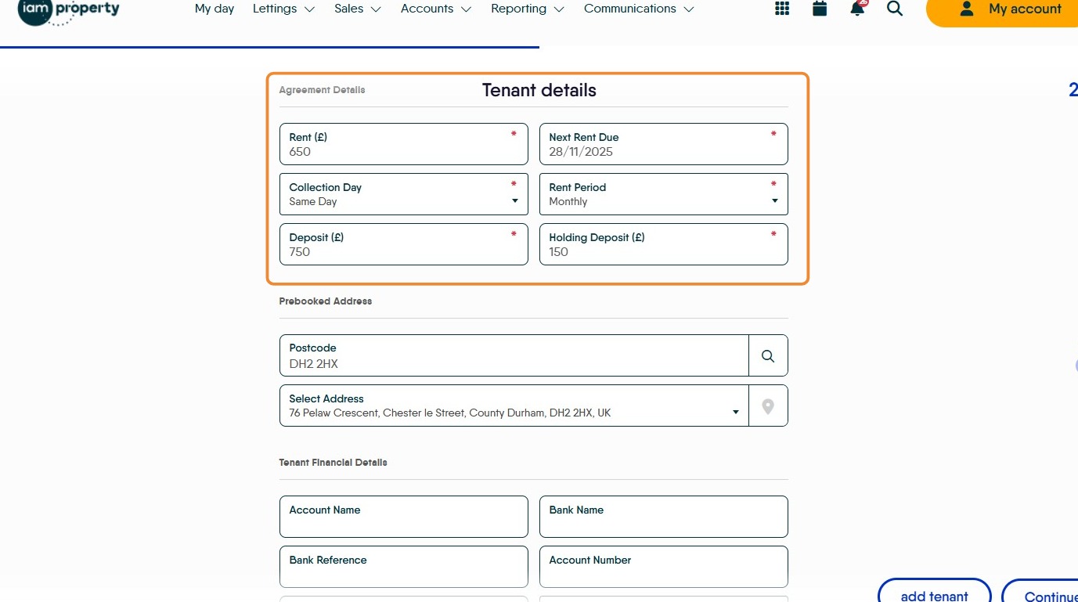Click the map pin location icon
Screen dimensions: 1078x602
pos(768,406)
